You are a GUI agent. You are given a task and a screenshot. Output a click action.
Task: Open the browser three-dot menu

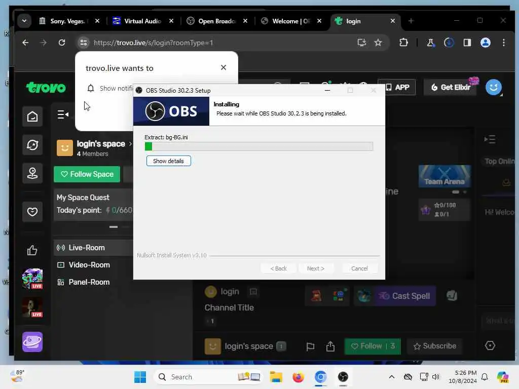tap(503, 43)
